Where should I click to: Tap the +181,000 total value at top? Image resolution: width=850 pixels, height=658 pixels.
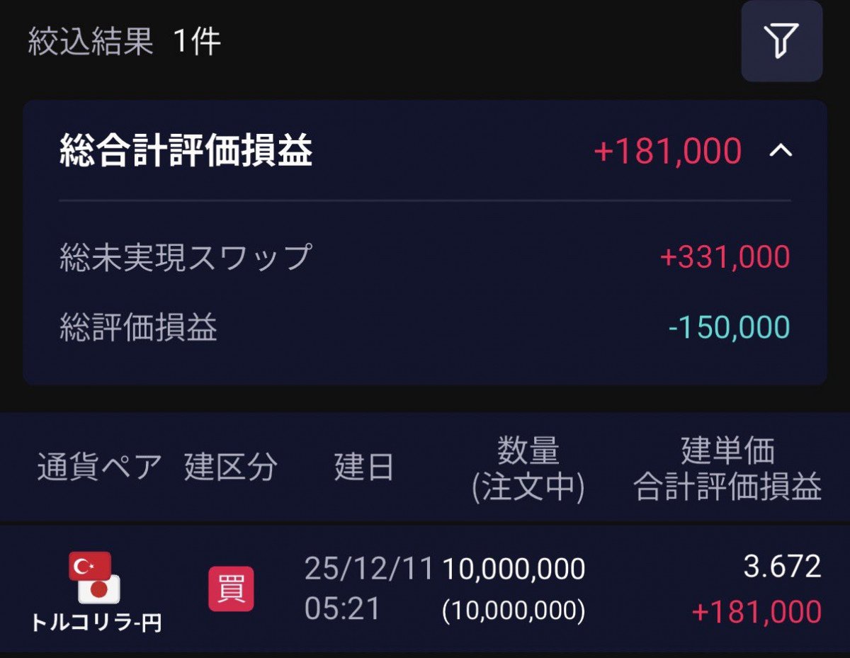tap(667, 151)
